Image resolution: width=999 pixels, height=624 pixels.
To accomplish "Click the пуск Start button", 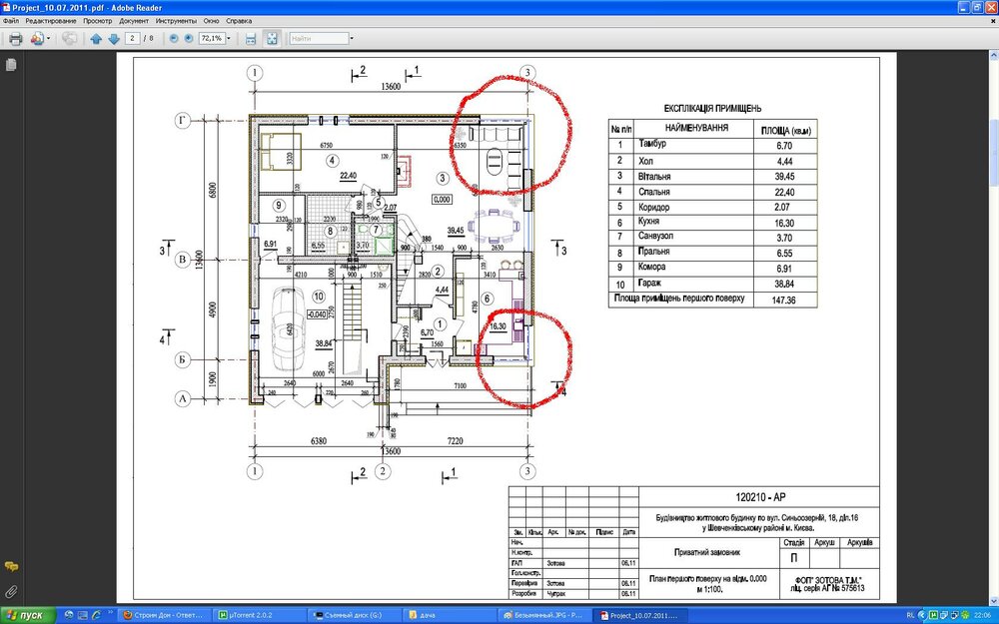I will (27, 615).
